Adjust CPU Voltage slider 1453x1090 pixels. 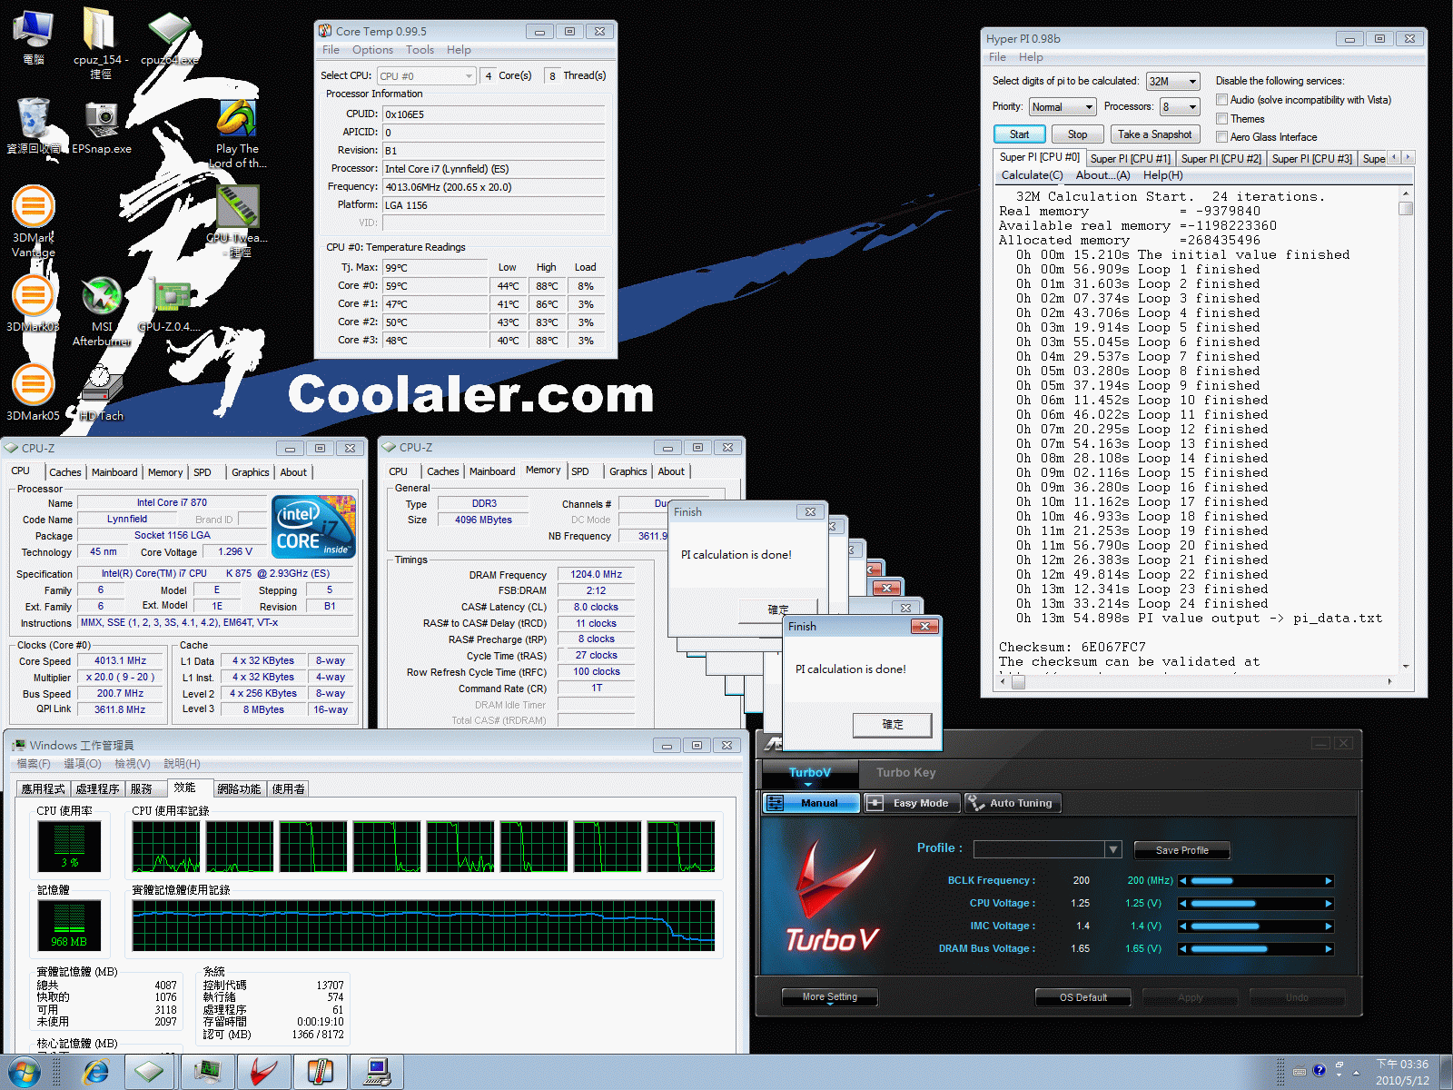pos(1256,903)
